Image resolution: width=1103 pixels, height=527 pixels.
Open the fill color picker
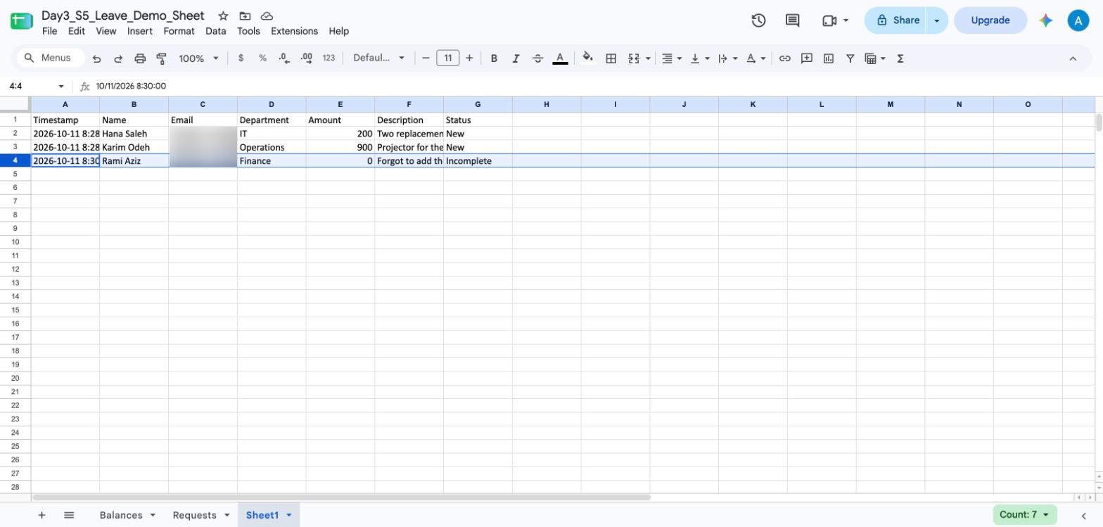point(588,58)
